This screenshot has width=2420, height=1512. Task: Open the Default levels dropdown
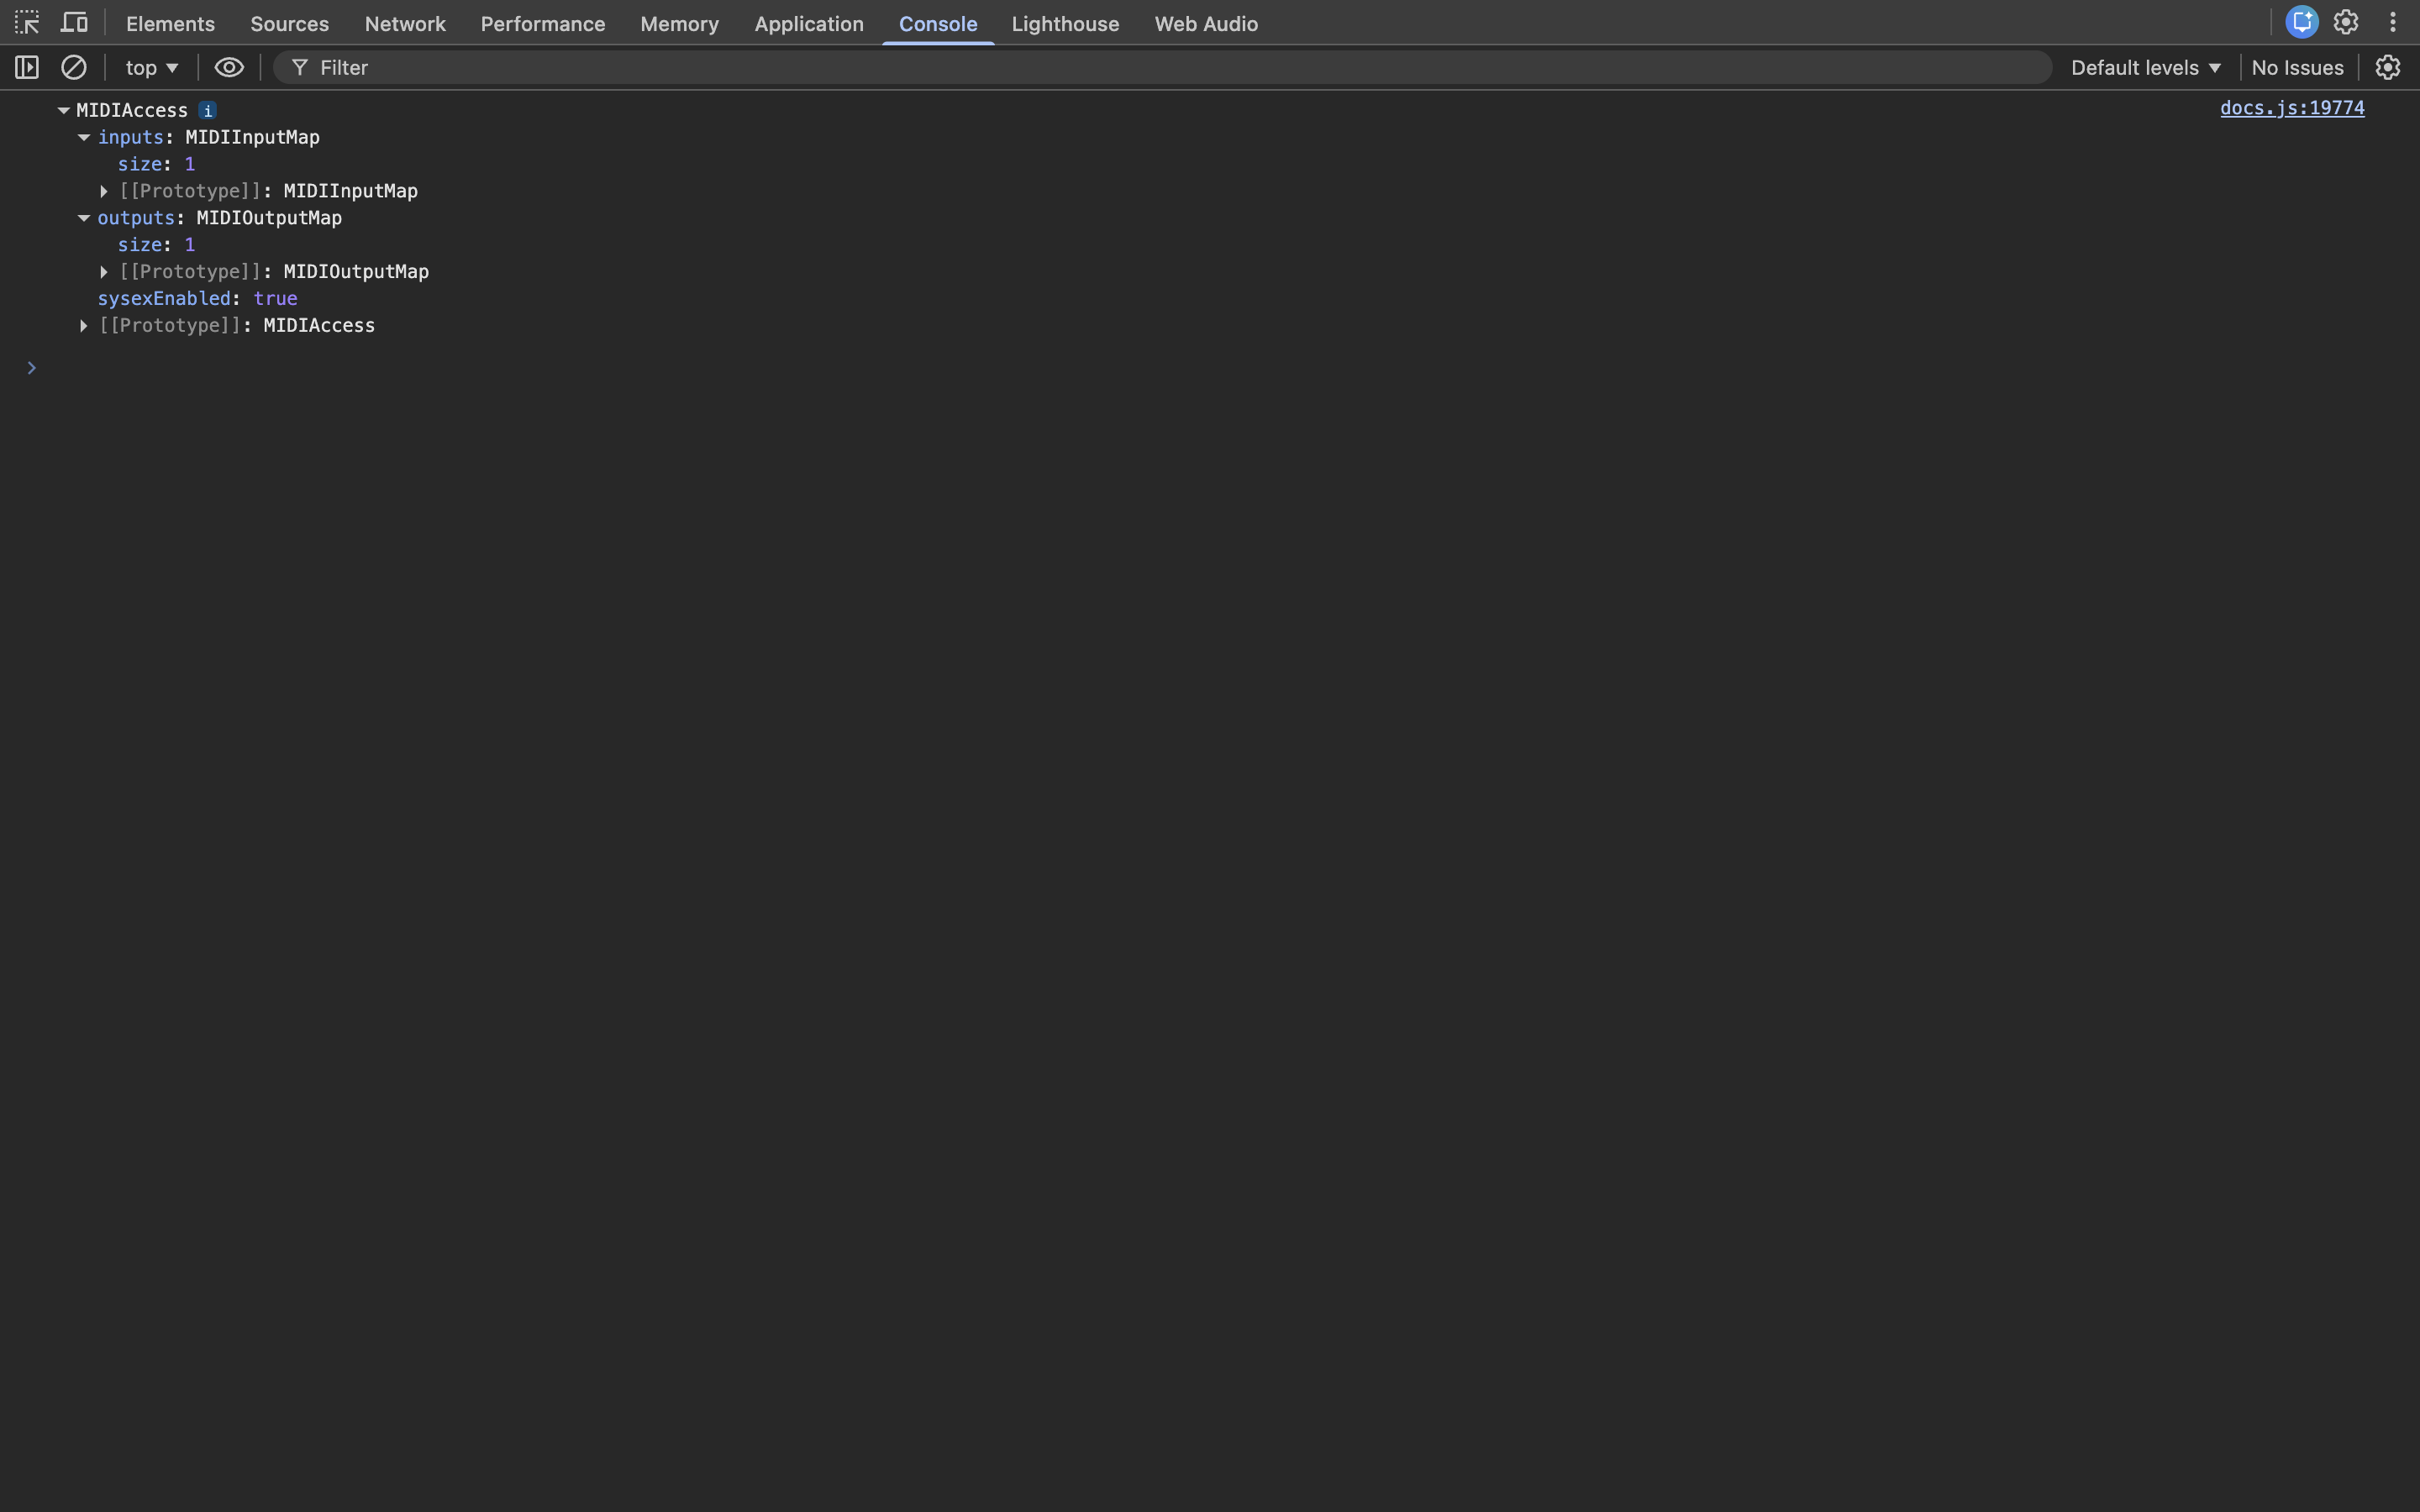coord(2146,67)
